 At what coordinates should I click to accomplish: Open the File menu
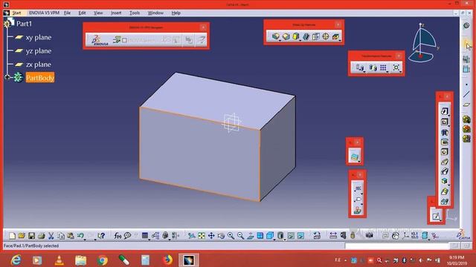point(67,13)
